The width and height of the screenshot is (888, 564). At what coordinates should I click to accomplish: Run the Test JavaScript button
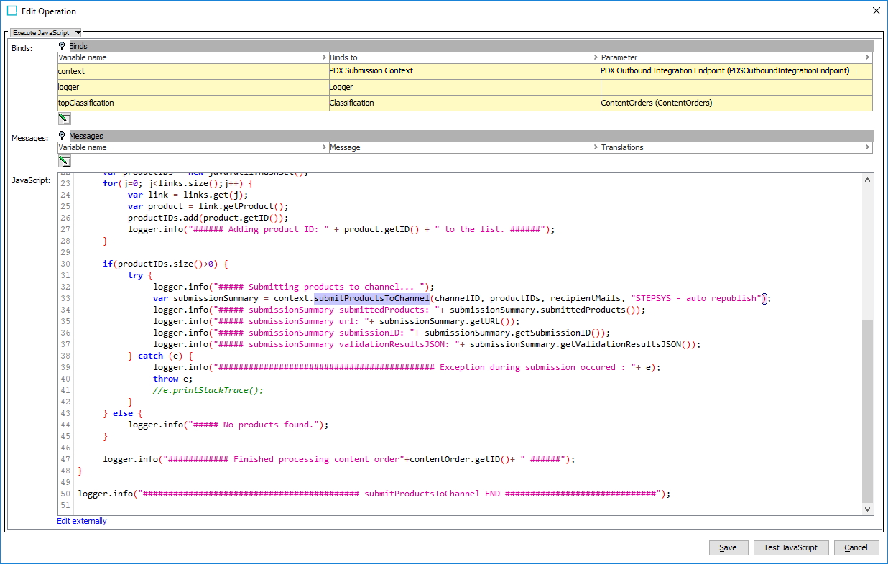coord(790,547)
